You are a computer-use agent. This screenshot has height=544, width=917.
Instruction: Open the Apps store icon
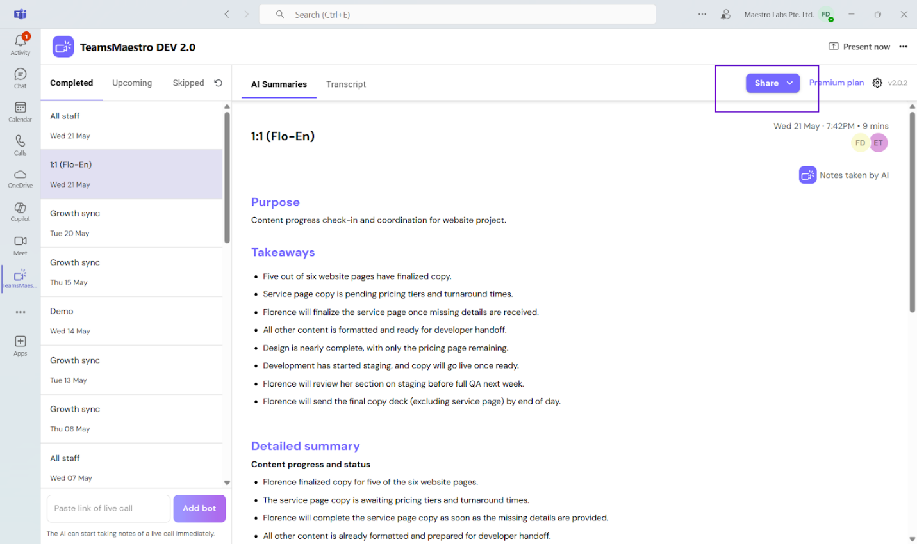click(x=21, y=346)
